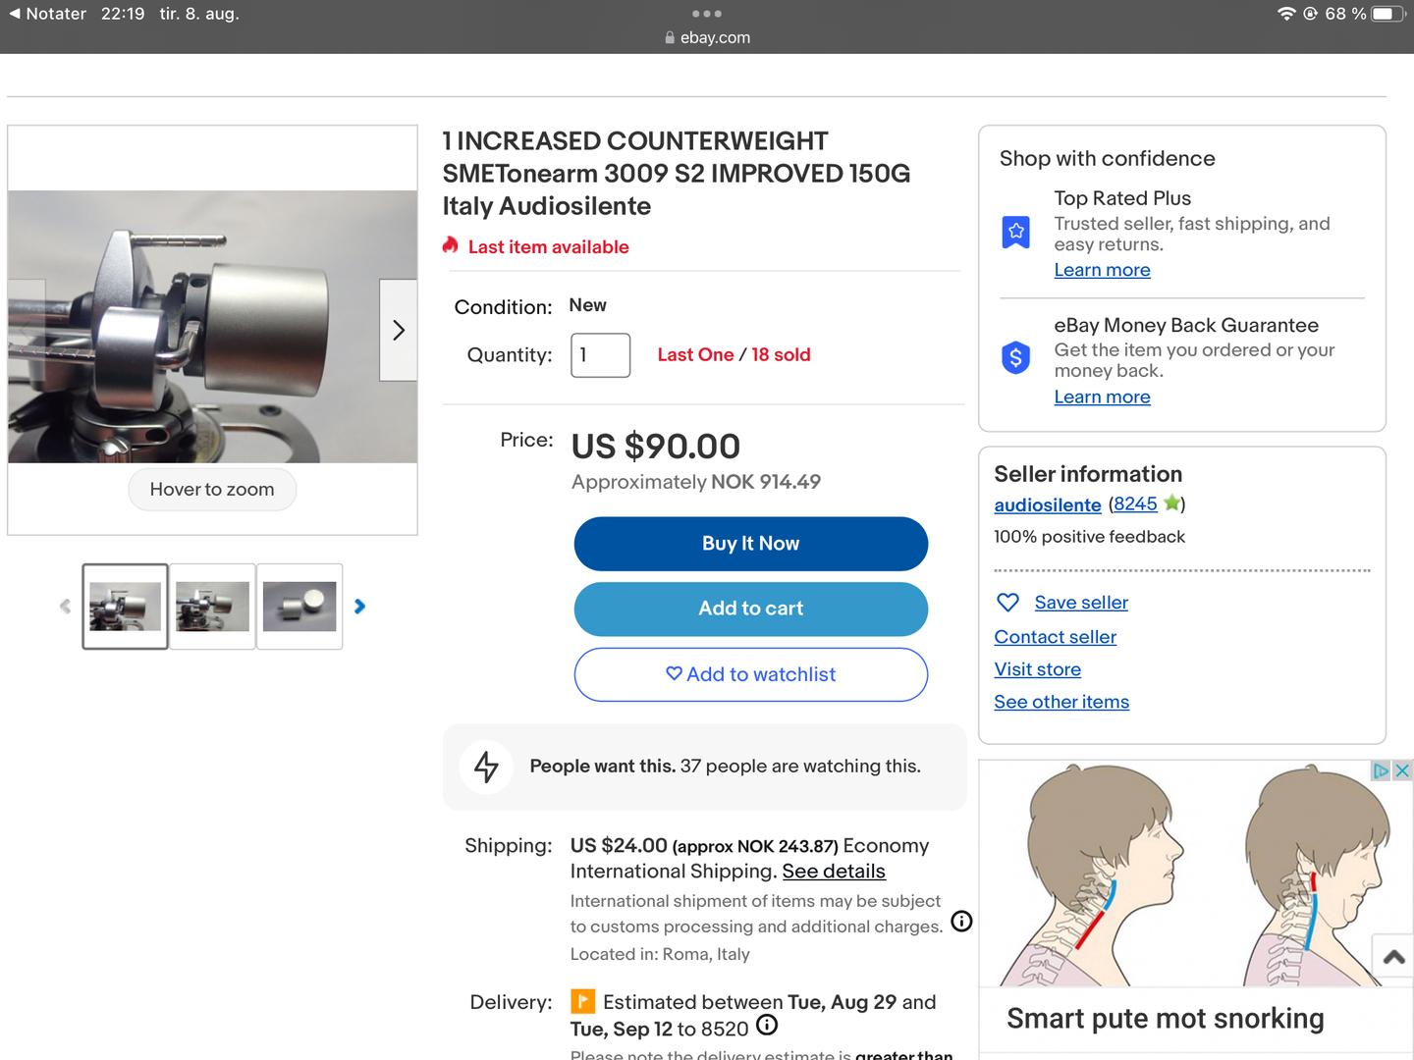Click the Smart pute mot snorking ad title
The image size is (1414, 1060).
point(1166,1019)
